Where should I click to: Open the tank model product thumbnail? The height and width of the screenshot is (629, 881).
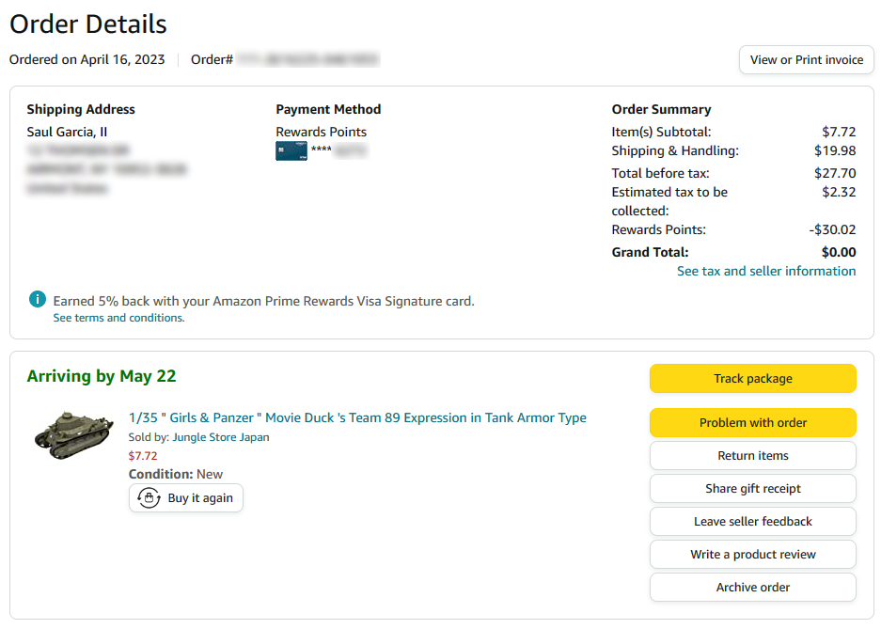(74, 433)
